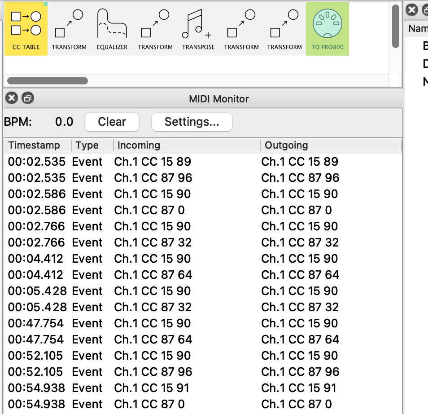Click the Type column header
The height and width of the screenshot is (414, 428).
tap(87, 145)
